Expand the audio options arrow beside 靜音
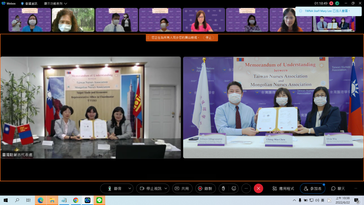This screenshot has width=364, height=205. point(130,188)
